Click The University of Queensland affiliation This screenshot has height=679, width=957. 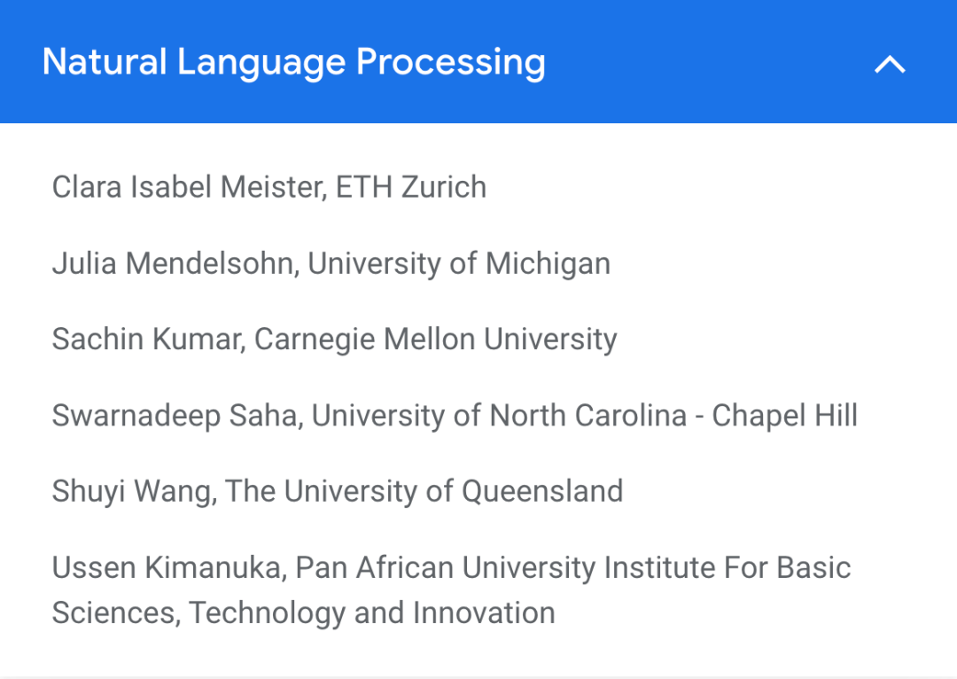click(424, 491)
